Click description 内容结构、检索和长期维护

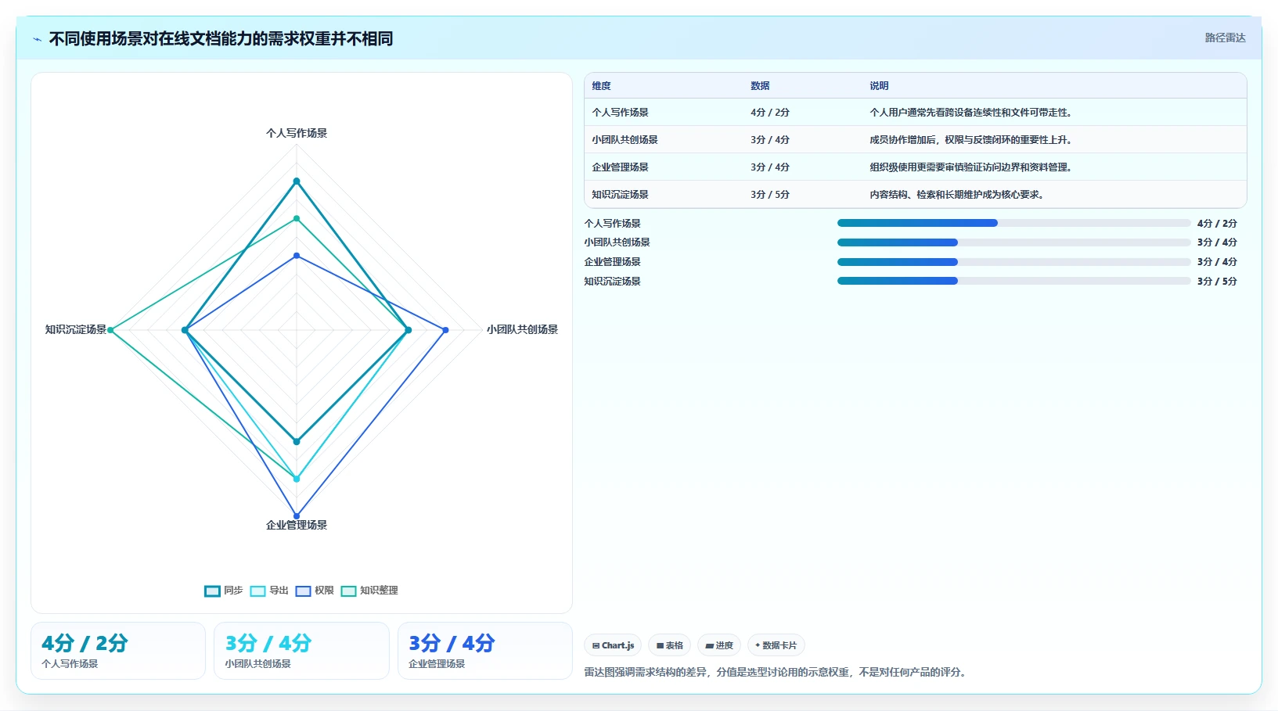(956, 195)
